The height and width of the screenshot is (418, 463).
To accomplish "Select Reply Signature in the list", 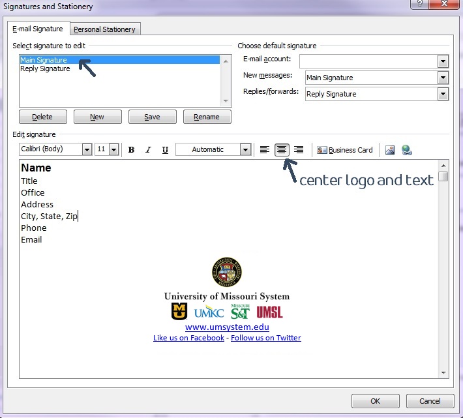I will coord(119,68).
